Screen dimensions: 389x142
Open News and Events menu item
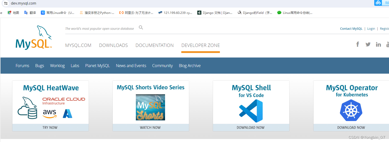[x=131, y=66]
